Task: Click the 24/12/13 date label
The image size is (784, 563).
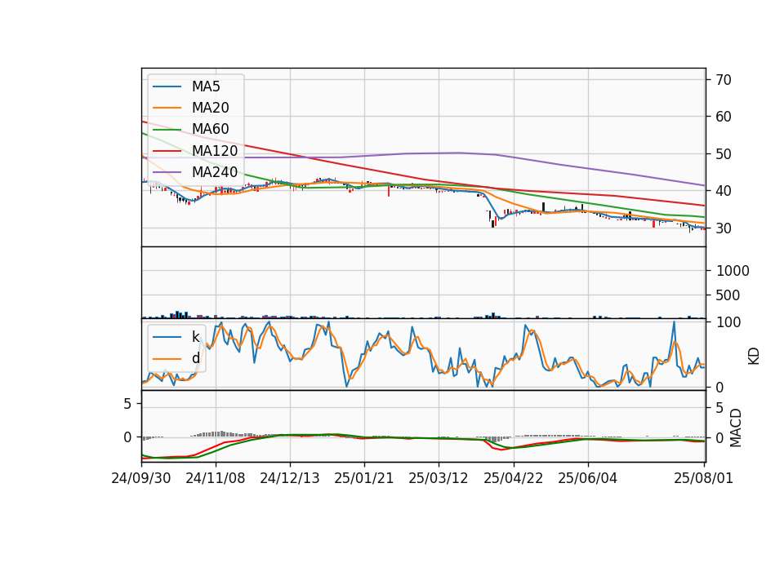Action: click(289, 478)
